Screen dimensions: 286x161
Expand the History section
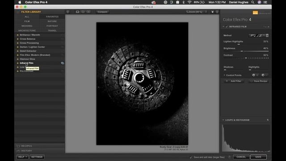point(40,151)
